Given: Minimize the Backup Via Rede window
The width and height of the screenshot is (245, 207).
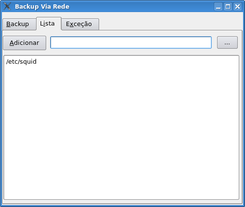Looking at the screenshot, I should pos(218,7).
